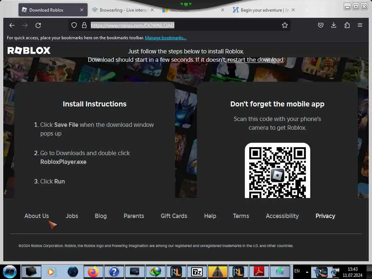Close the Browserling tab
372x279 pixels.
tap(152, 10)
